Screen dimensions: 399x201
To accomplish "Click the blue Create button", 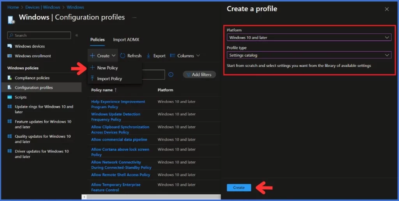I will 239,187.
